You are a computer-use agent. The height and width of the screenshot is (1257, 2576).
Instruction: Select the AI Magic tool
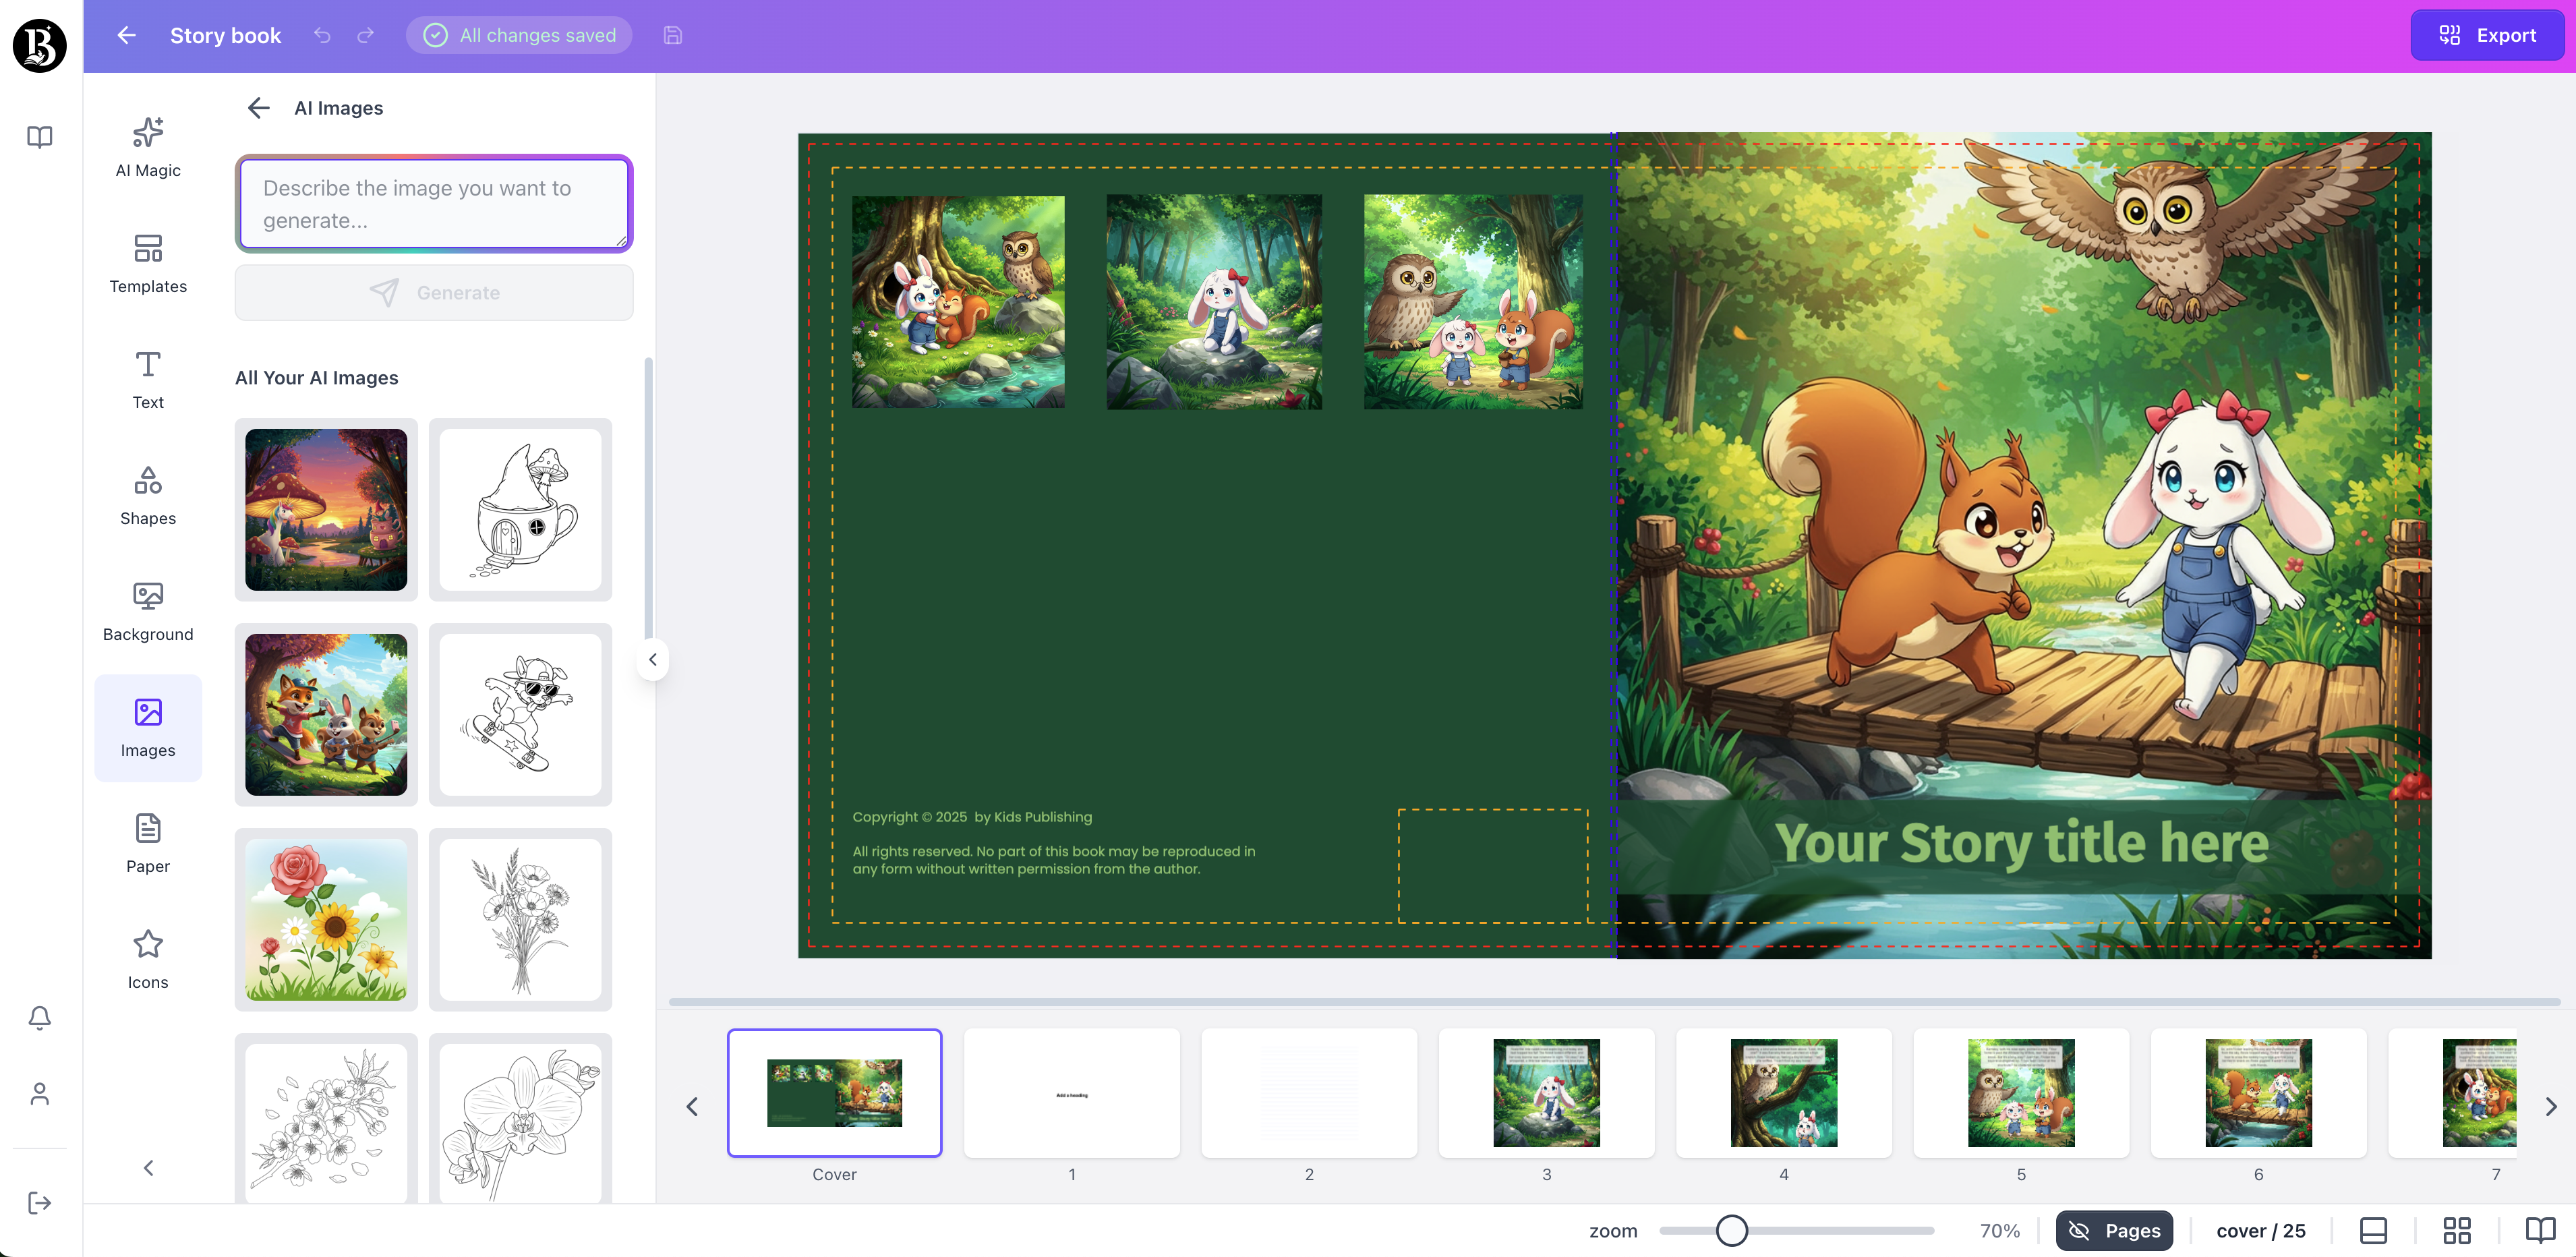tap(147, 146)
